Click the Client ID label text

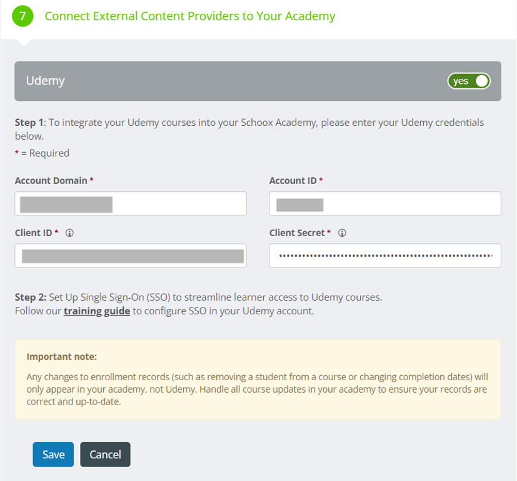click(x=34, y=233)
